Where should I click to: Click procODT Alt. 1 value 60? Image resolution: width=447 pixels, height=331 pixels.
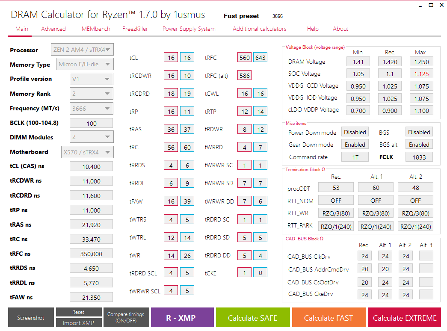(376, 188)
